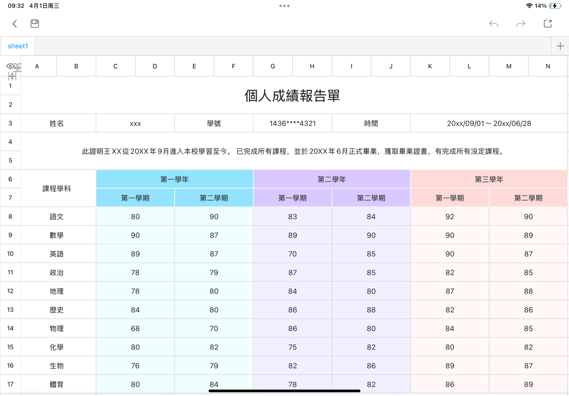Select the 政治 subject cell

(57, 272)
